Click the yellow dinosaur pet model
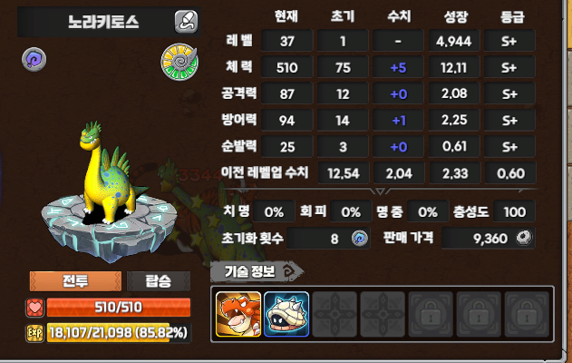The height and width of the screenshot is (363, 572). pyautogui.click(x=108, y=172)
